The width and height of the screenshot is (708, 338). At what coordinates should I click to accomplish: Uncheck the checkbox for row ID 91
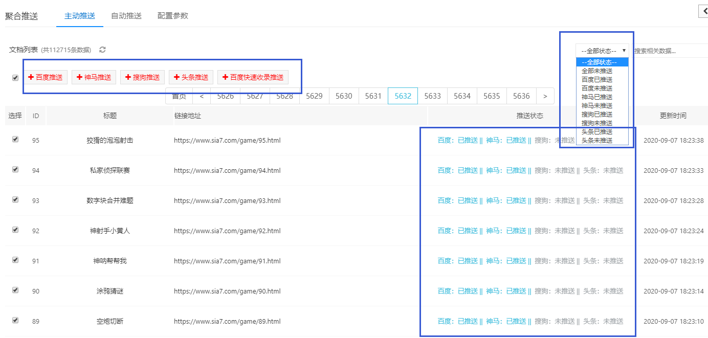15,260
